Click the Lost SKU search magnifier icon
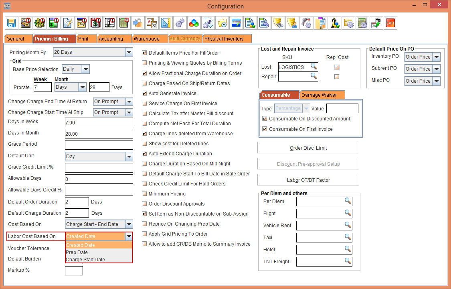The width and height of the screenshot is (451, 289). 313,67
